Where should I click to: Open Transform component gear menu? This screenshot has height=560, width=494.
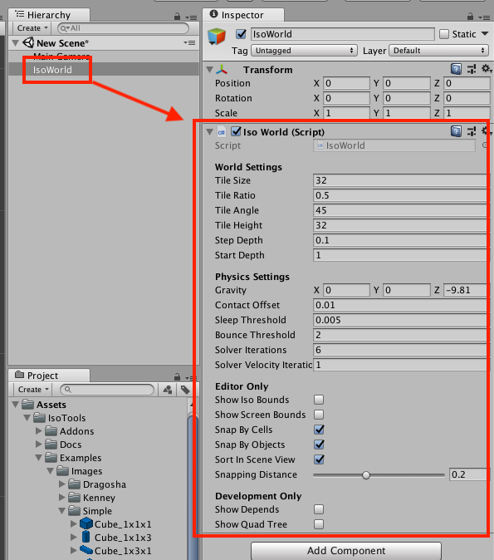pos(487,69)
